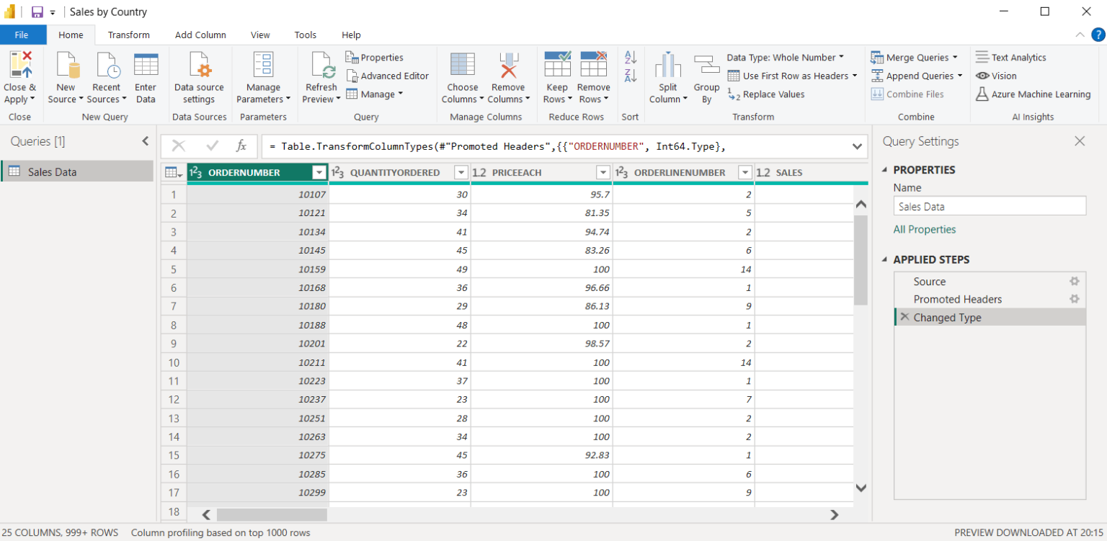
Task: Collapse the ribbon with the chevron
Action: click(1079, 34)
